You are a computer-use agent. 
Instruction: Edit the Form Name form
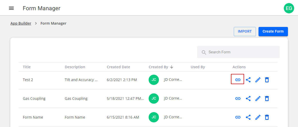coord(258,117)
